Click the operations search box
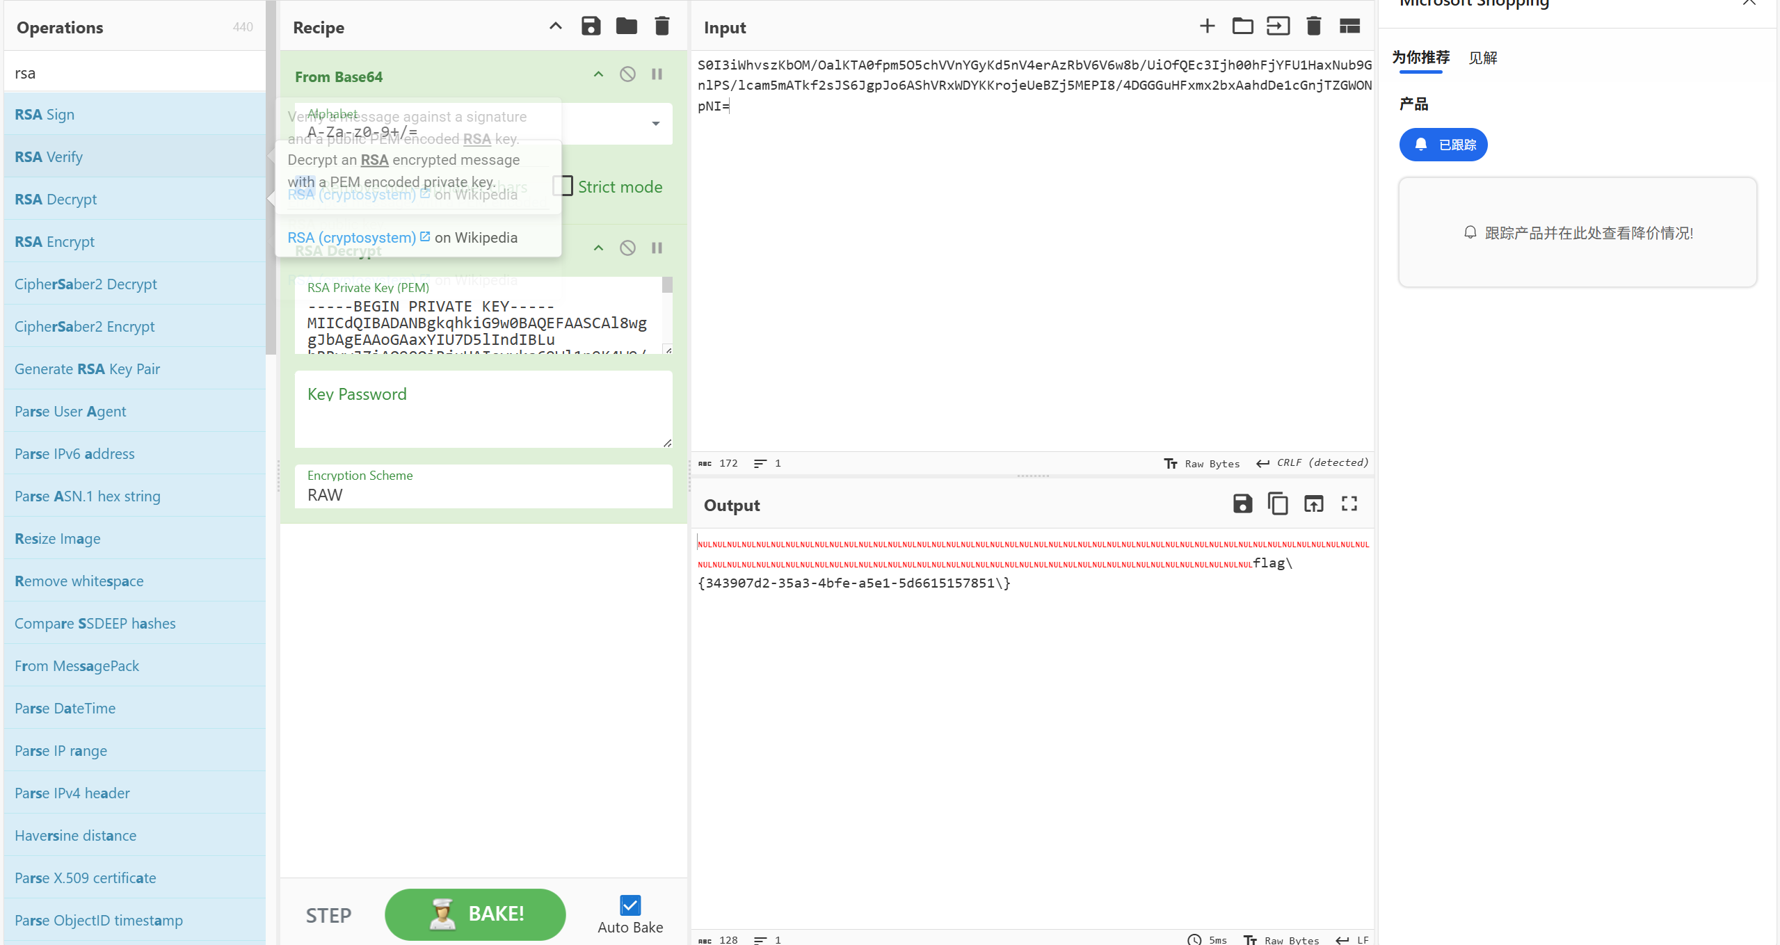The height and width of the screenshot is (945, 1780). (135, 73)
